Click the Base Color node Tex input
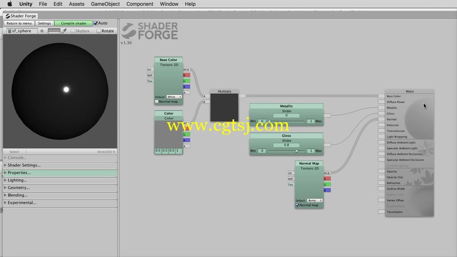Viewport: 457px width, 257px height. pyautogui.click(x=150, y=81)
